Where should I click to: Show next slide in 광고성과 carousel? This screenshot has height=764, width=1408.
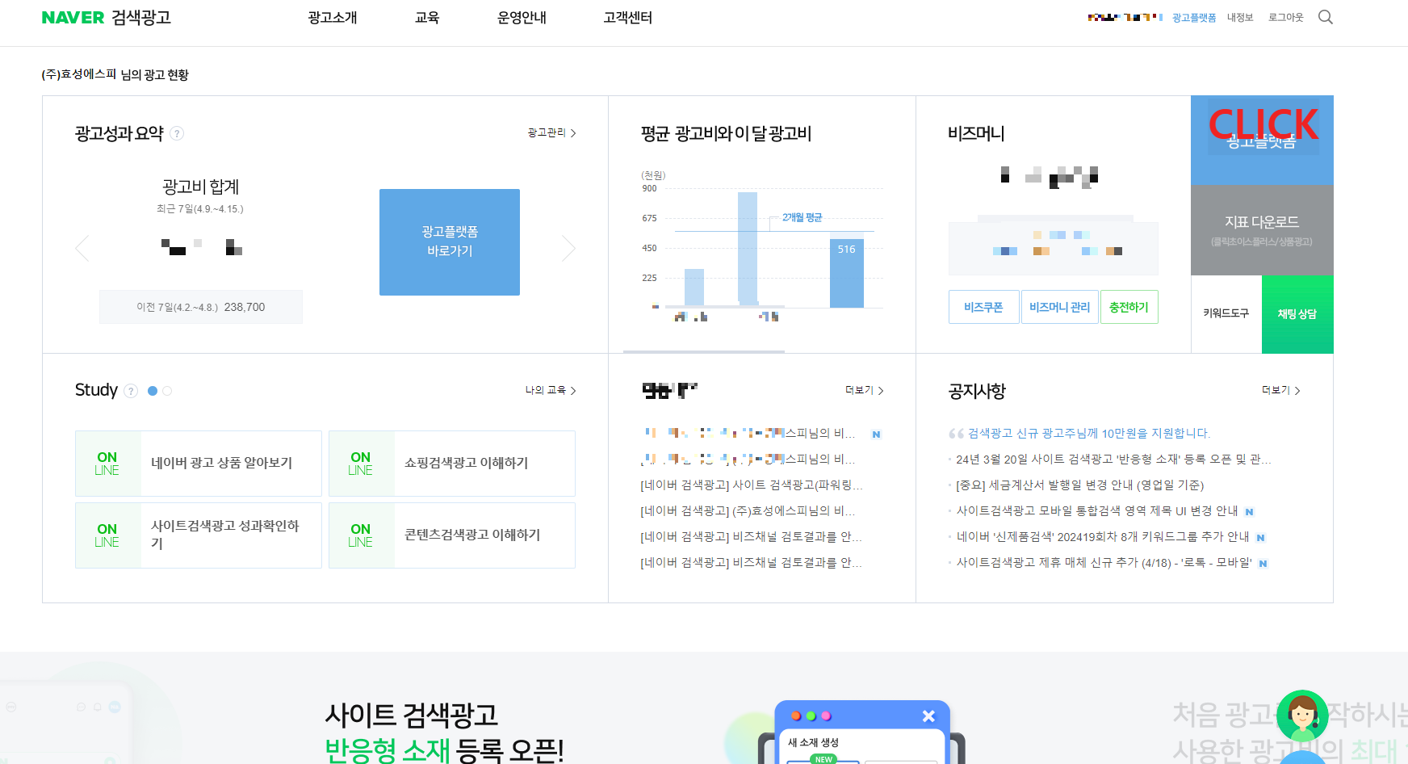click(x=568, y=248)
